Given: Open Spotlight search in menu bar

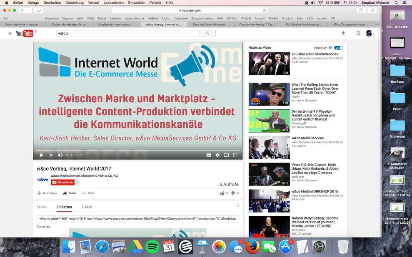Looking at the screenshot, I should 396,2.
